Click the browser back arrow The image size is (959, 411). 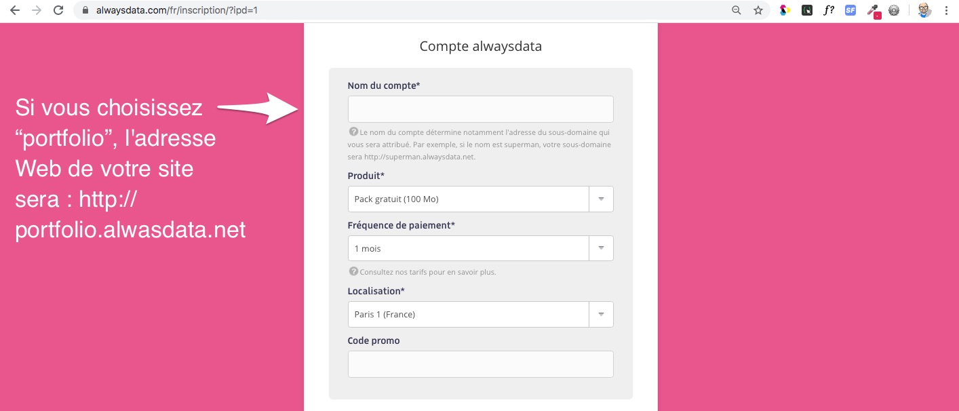click(15, 11)
